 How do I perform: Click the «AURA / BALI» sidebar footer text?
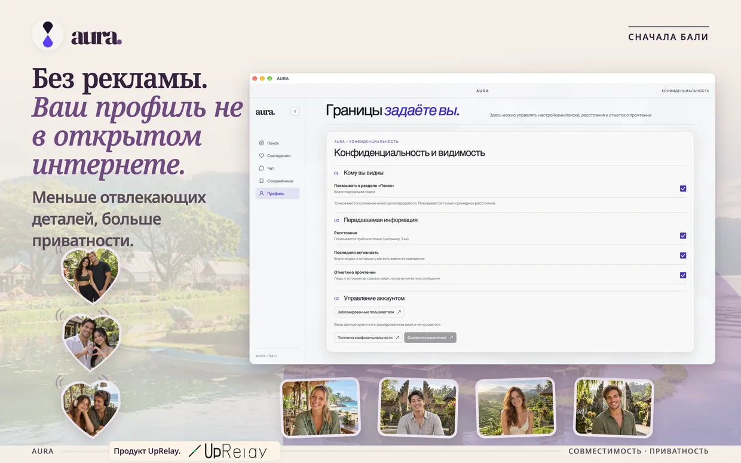266,355
